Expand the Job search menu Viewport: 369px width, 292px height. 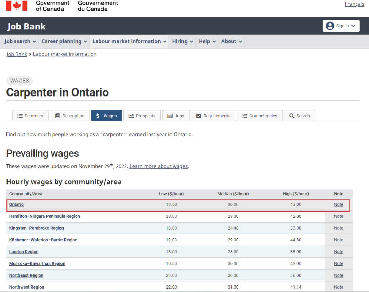20,41
